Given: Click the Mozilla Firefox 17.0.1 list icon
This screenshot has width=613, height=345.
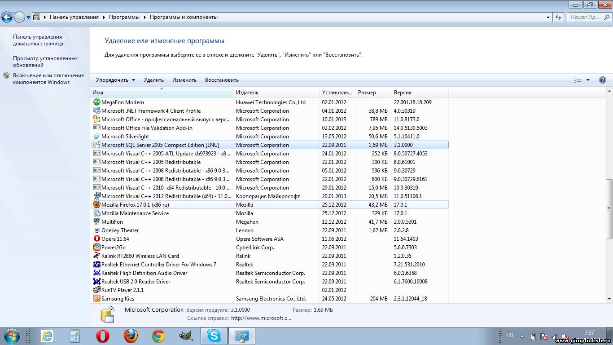Looking at the screenshot, I should [96, 205].
